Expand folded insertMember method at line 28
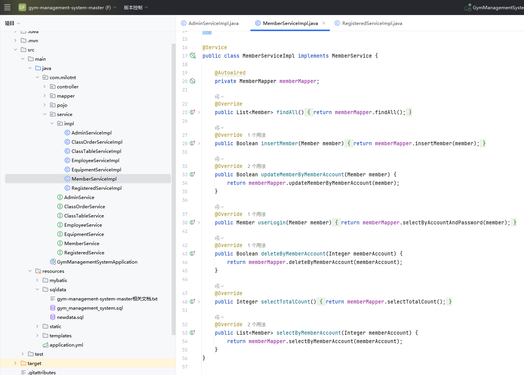The width and height of the screenshot is (524, 375). (199, 143)
